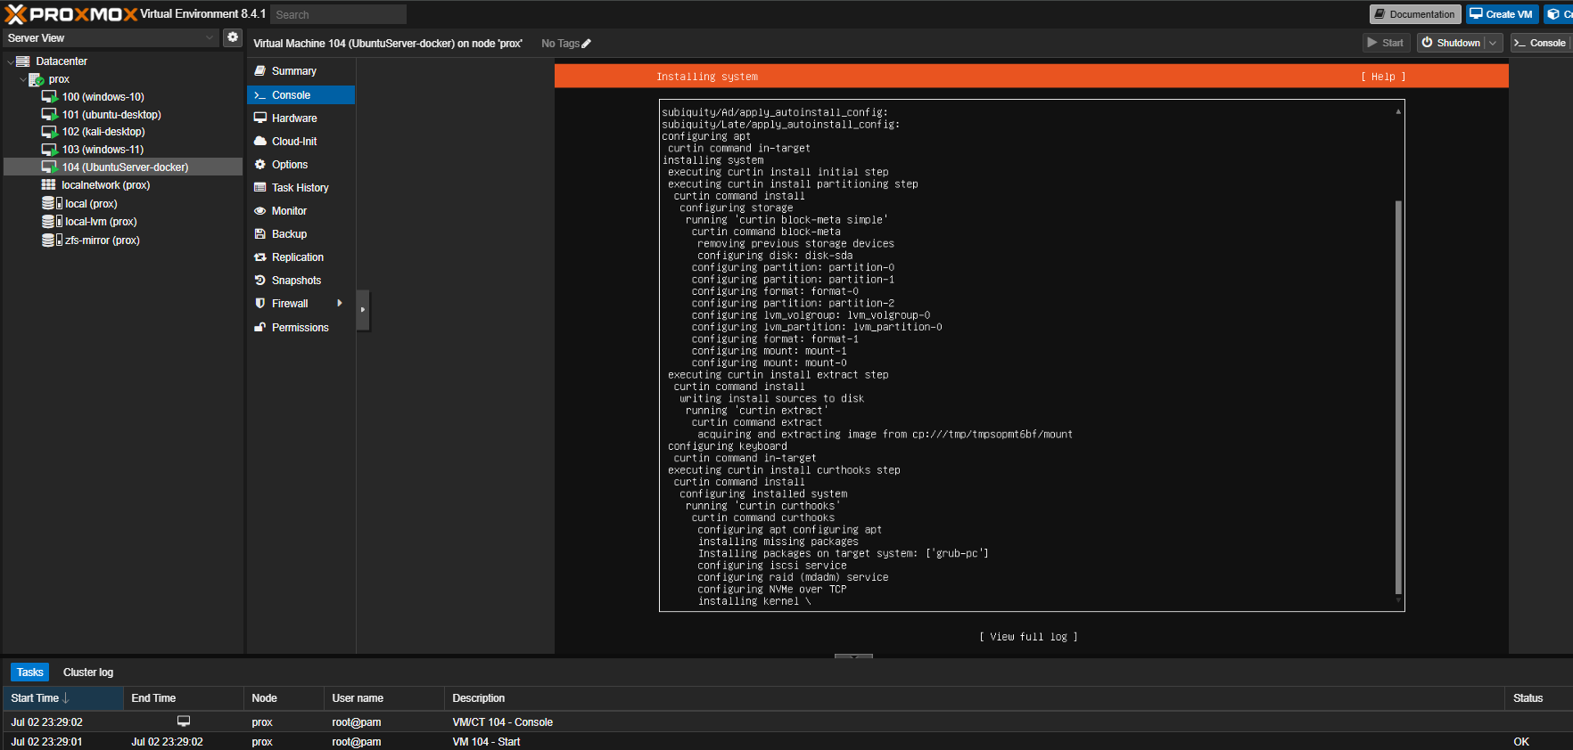The height and width of the screenshot is (750, 1573).
Task: Click the local (prox) storage icon
Action: point(52,203)
